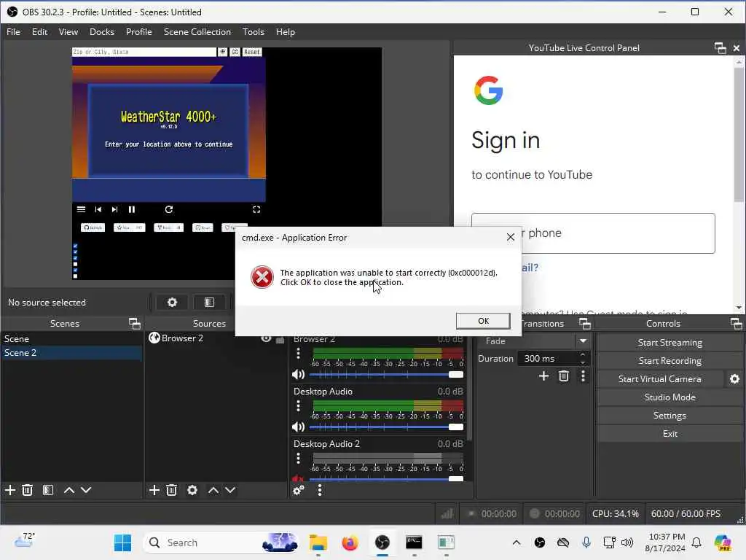Image resolution: width=746 pixels, height=560 pixels.
Task: Enable Studio Mode
Action: [x=670, y=397]
